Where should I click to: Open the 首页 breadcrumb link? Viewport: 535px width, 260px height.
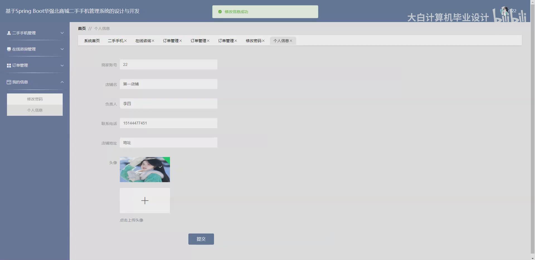82,28
